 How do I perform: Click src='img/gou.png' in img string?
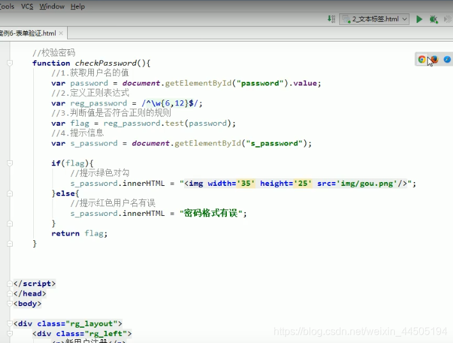[x=357, y=183]
